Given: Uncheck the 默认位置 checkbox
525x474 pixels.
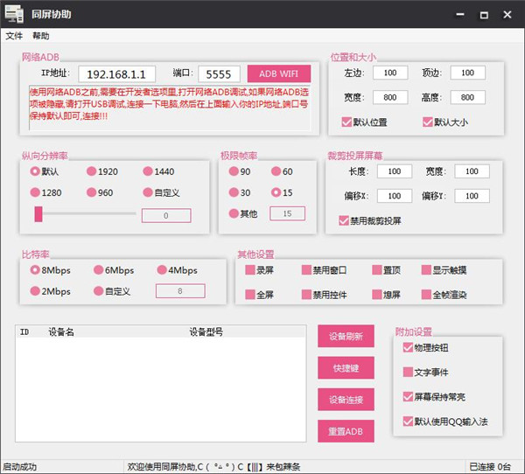Looking at the screenshot, I should (x=347, y=122).
